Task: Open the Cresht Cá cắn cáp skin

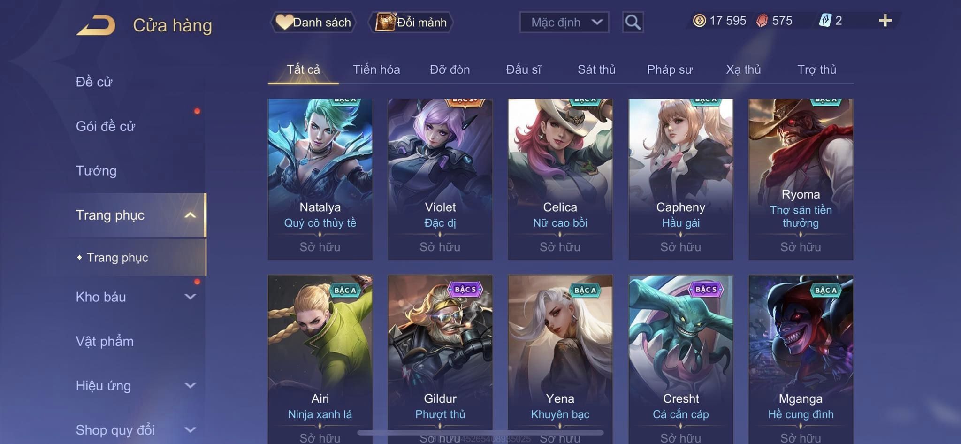Action: (680, 360)
